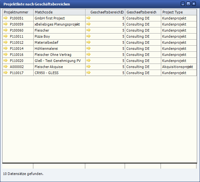
Task: Click Geschaeftsbereich arrow in the Pizza Boy row
Action: (88, 36)
